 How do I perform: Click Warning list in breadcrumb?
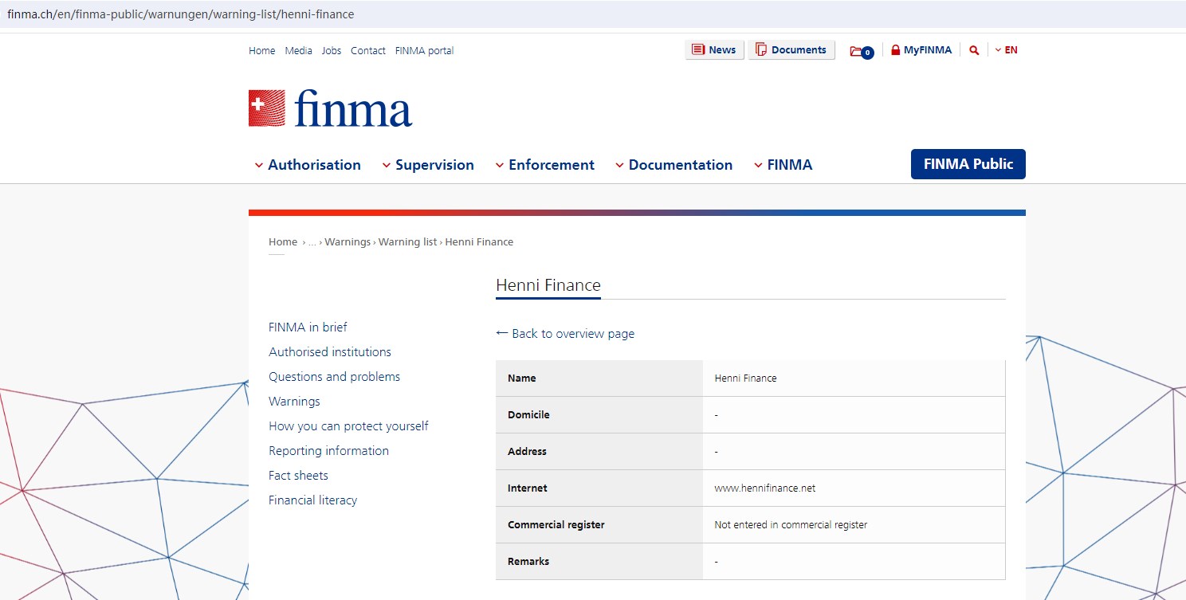(x=407, y=242)
